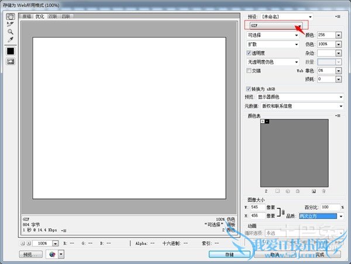Image resolution: width=351 pixels, height=264 pixels.
Task: Switch to the 双联 tab
Action: pyautogui.click(x=53, y=16)
